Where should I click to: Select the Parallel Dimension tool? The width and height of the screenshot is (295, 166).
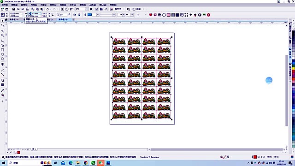[2, 70]
